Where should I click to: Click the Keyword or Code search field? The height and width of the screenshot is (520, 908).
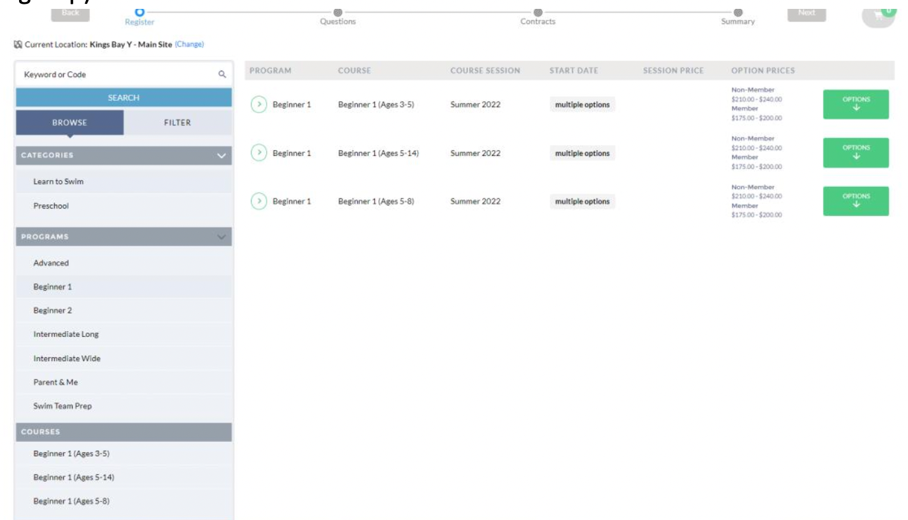pos(115,74)
